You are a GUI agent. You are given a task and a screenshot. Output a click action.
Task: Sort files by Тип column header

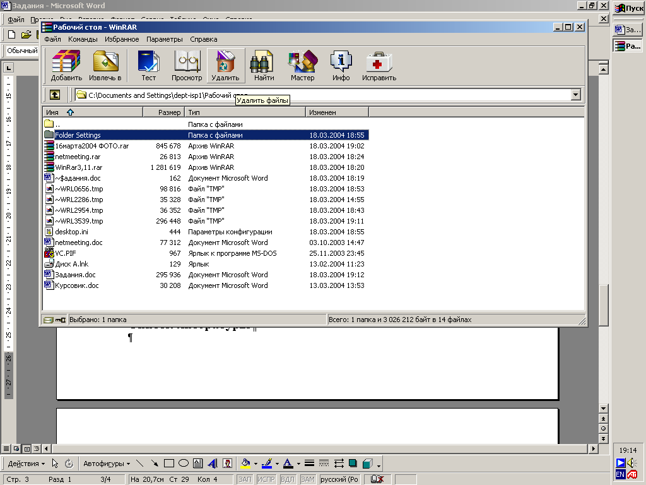tap(245, 112)
